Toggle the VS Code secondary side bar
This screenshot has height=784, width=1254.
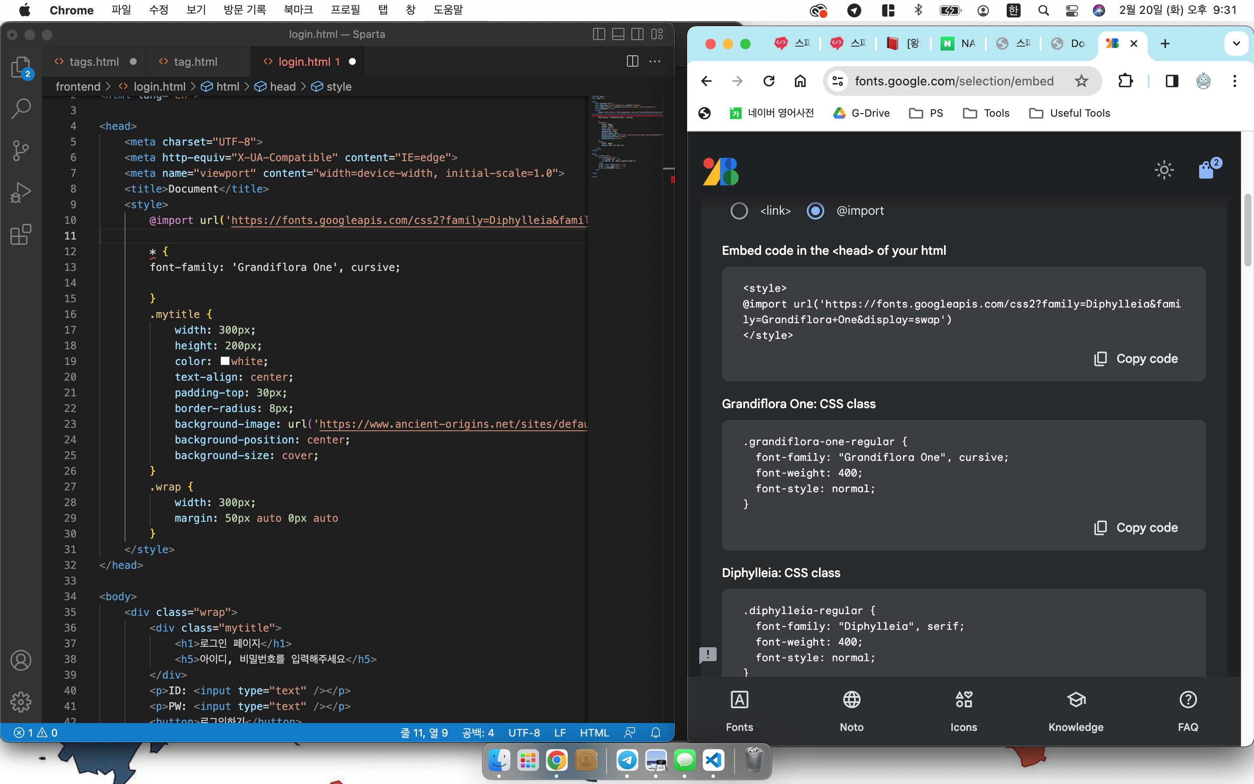pyautogui.click(x=637, y=34)
